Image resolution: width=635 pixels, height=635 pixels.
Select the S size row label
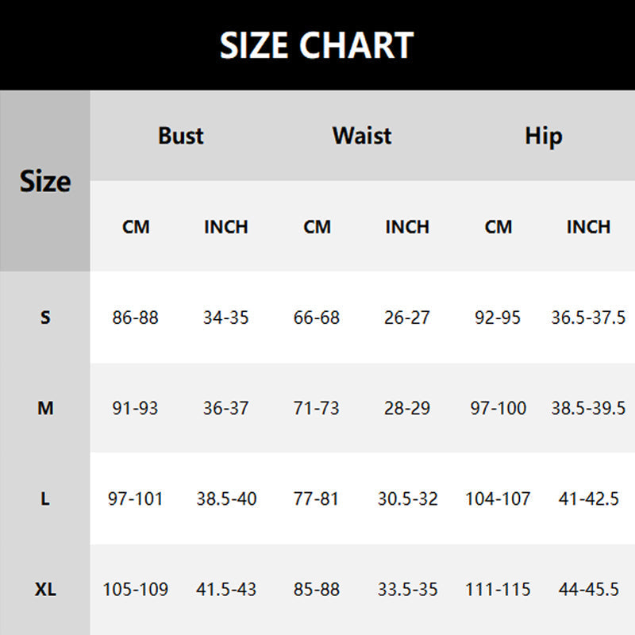[x=45, y=317]
